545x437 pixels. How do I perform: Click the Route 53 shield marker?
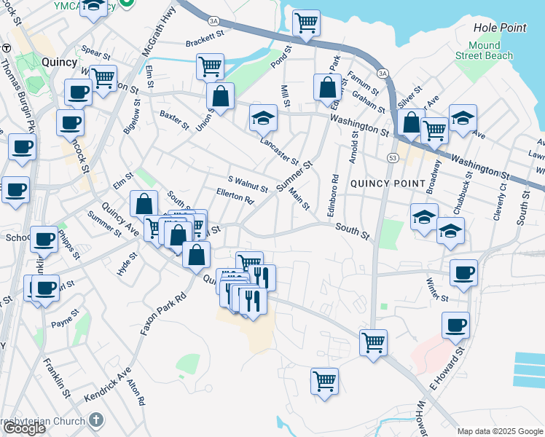[393, 158]
